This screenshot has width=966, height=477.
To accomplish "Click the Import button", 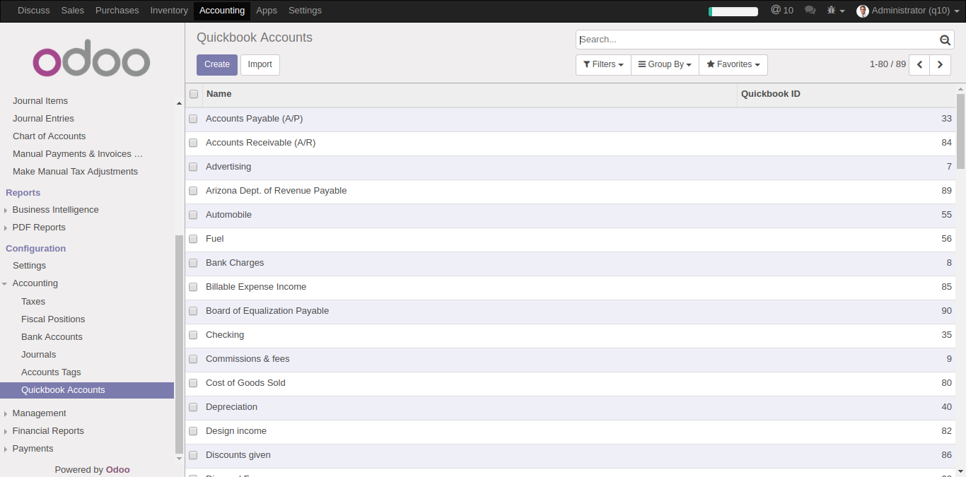I will point(260,64).
